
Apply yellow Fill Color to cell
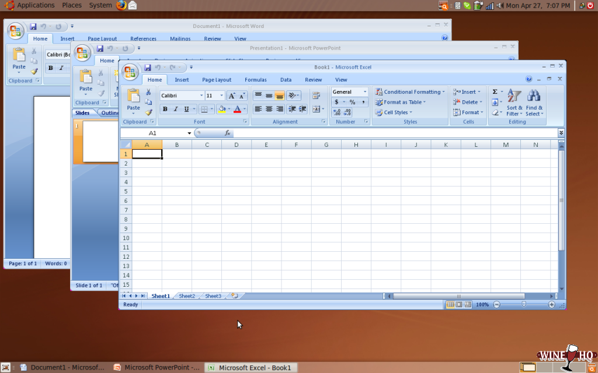coord(221,109)
